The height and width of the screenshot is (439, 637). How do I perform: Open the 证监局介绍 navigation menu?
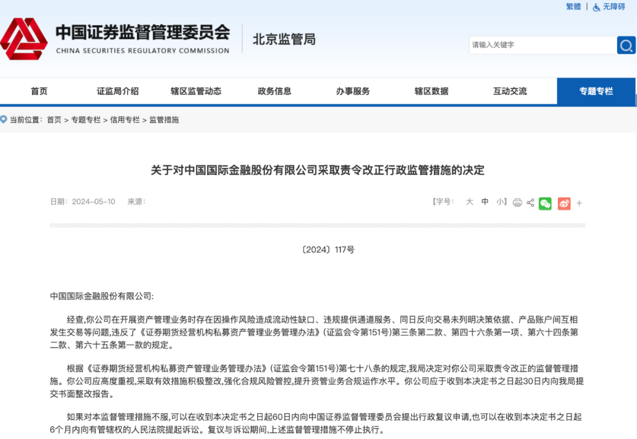[117, 91]
